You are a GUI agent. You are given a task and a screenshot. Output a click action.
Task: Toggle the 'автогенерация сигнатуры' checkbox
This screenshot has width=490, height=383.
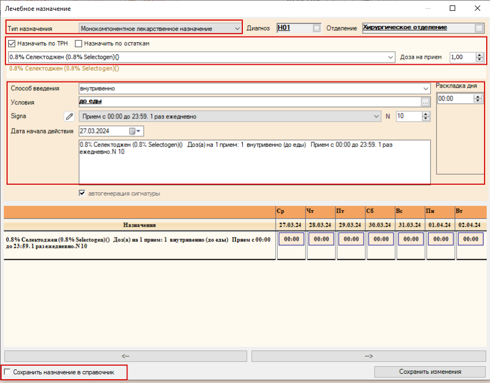pyautogui.click(x=82, y=193)
